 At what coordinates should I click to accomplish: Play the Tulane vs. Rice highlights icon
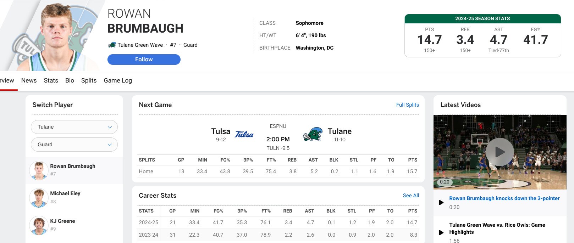click(441, 233)
